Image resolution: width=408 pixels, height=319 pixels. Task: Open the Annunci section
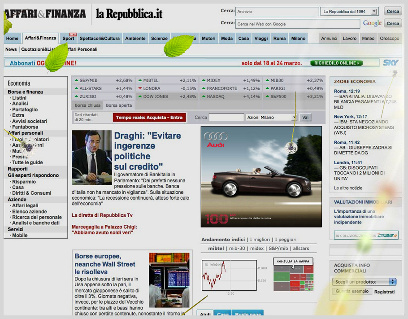tap(329, 38)
